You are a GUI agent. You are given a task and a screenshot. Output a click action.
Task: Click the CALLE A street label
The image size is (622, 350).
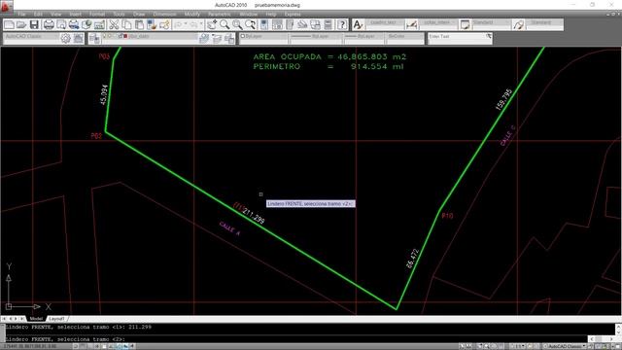click(x=229, y=228)
